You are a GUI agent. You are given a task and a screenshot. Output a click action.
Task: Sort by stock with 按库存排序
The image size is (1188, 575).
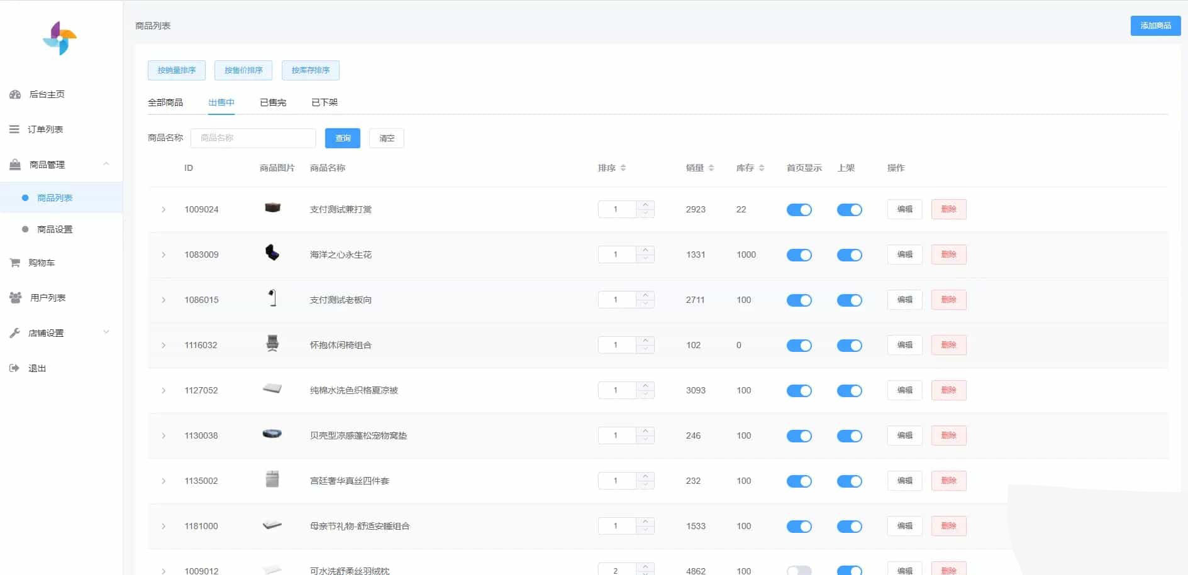[x=311, y=70]
